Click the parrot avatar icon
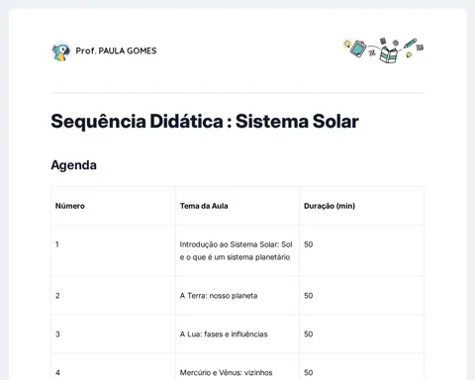475x380 pixels. point(61,51)
